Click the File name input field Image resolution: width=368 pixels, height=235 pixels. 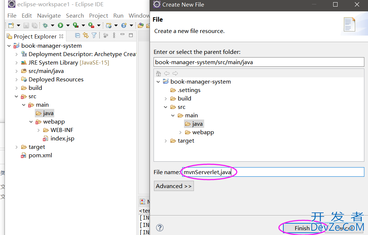pyautogui.click(x=273, y=172)
